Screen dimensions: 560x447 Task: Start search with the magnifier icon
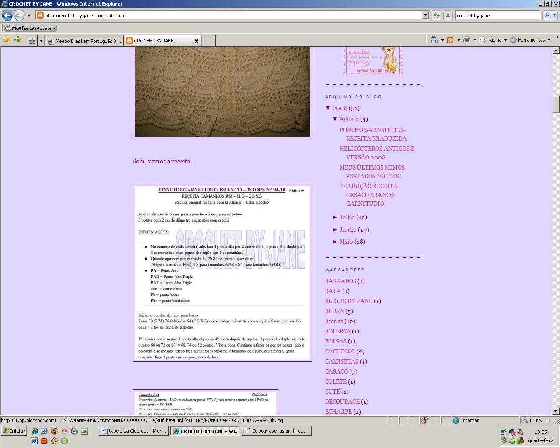click(x=546, y=16)
